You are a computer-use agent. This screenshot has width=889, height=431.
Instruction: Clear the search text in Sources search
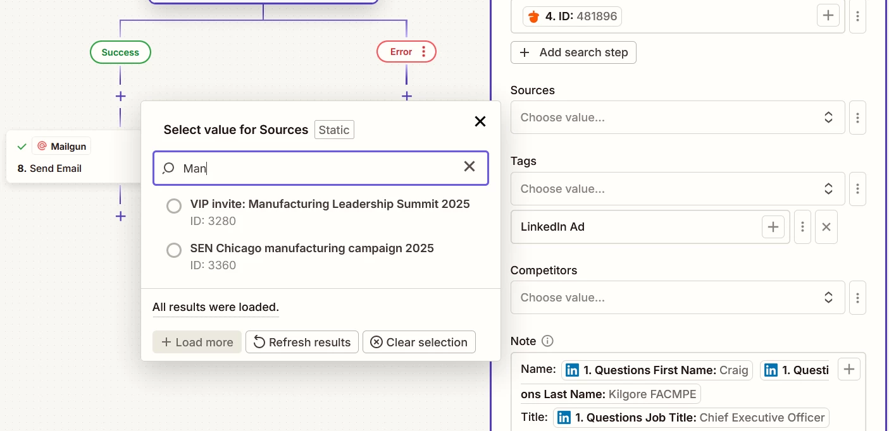tap(469, 166)
